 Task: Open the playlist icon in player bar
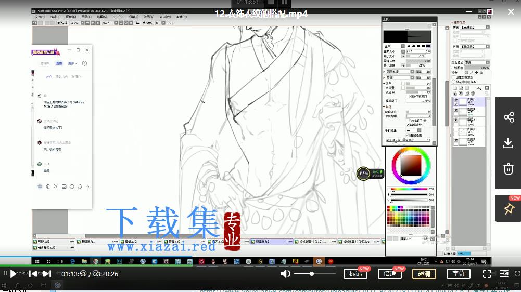pyautogui.click(x=504, y=273)
